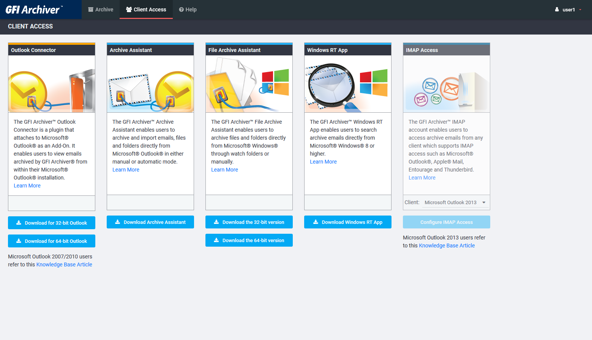Click Download for 32-bit Outlook button
The image size is (592, 340).
click(x=52, y=223)
